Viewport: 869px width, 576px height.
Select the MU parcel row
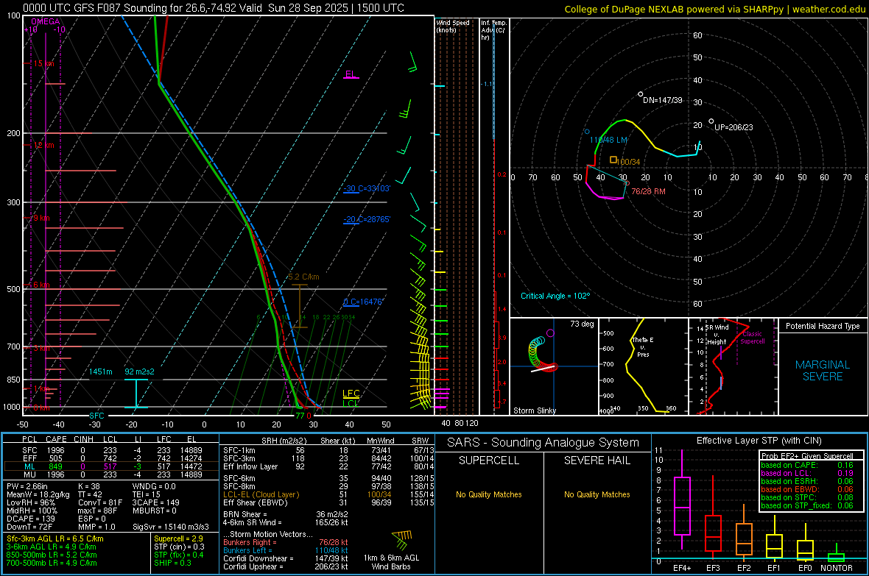111,474
